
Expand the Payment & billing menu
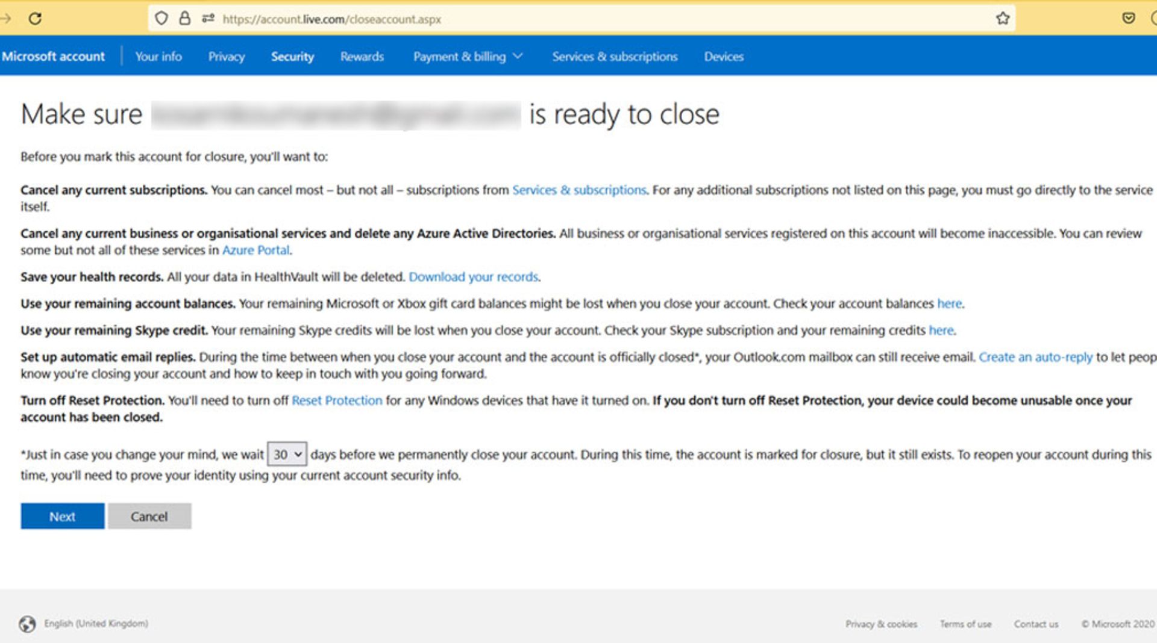(467, 57)
